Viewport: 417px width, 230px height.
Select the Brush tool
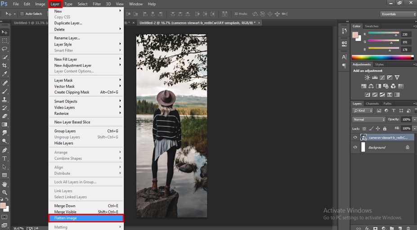(x=4, y=91)
